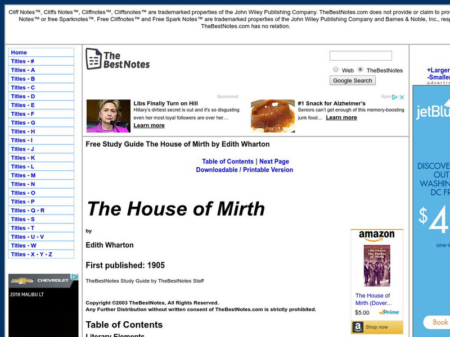450x337 pixels.
Task: Select Titles - M in sidebar
Action: pyautogui.click(x=41, y=175)
